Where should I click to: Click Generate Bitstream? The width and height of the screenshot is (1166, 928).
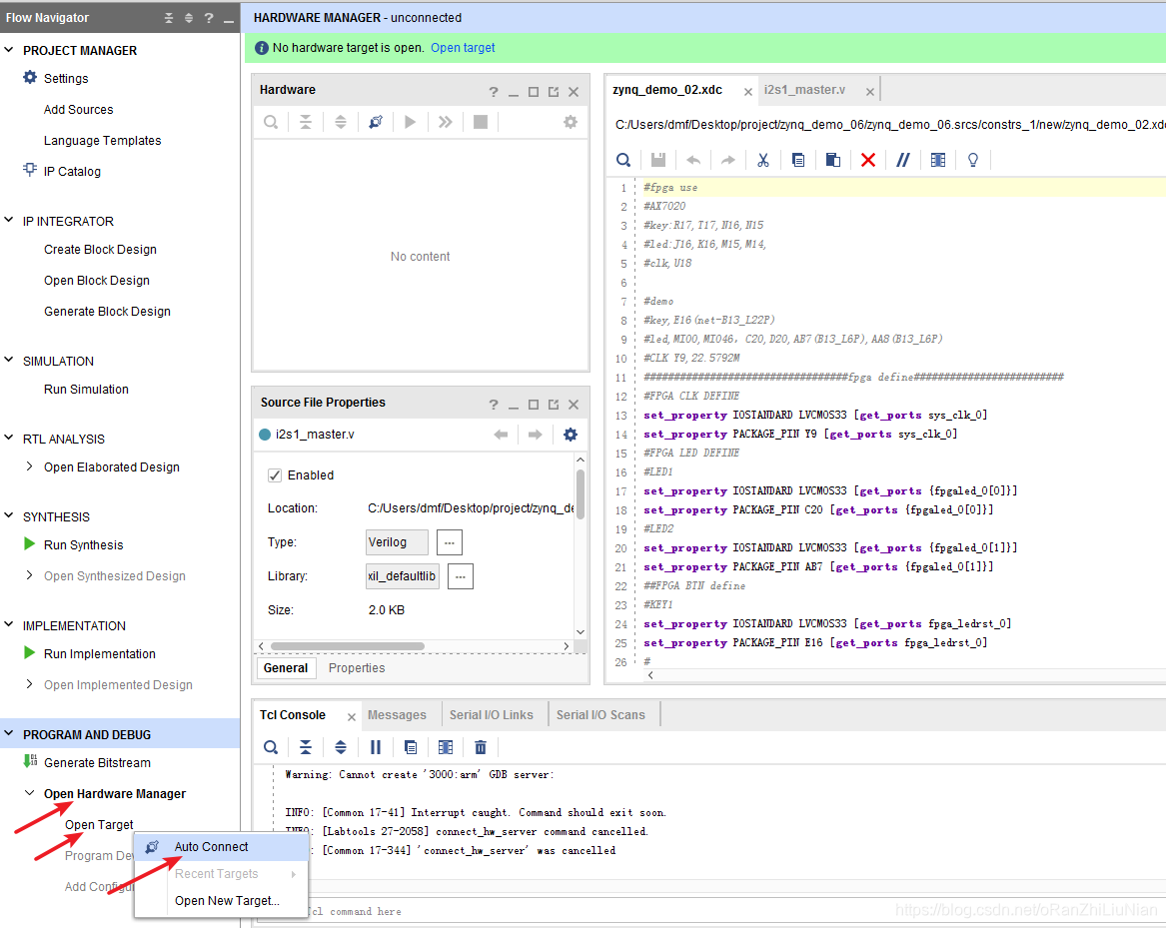pos(97,763)
